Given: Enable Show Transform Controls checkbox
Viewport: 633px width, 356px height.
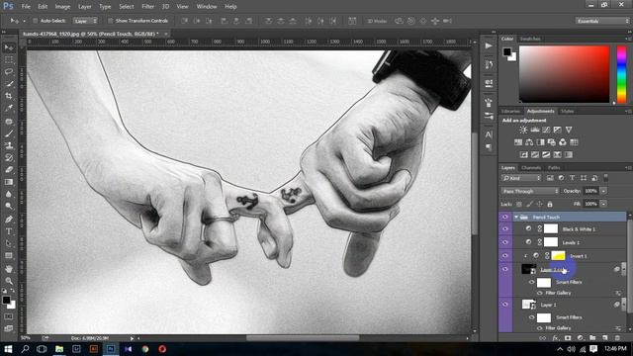Looking at the screenshot, I should click(110, 21).
